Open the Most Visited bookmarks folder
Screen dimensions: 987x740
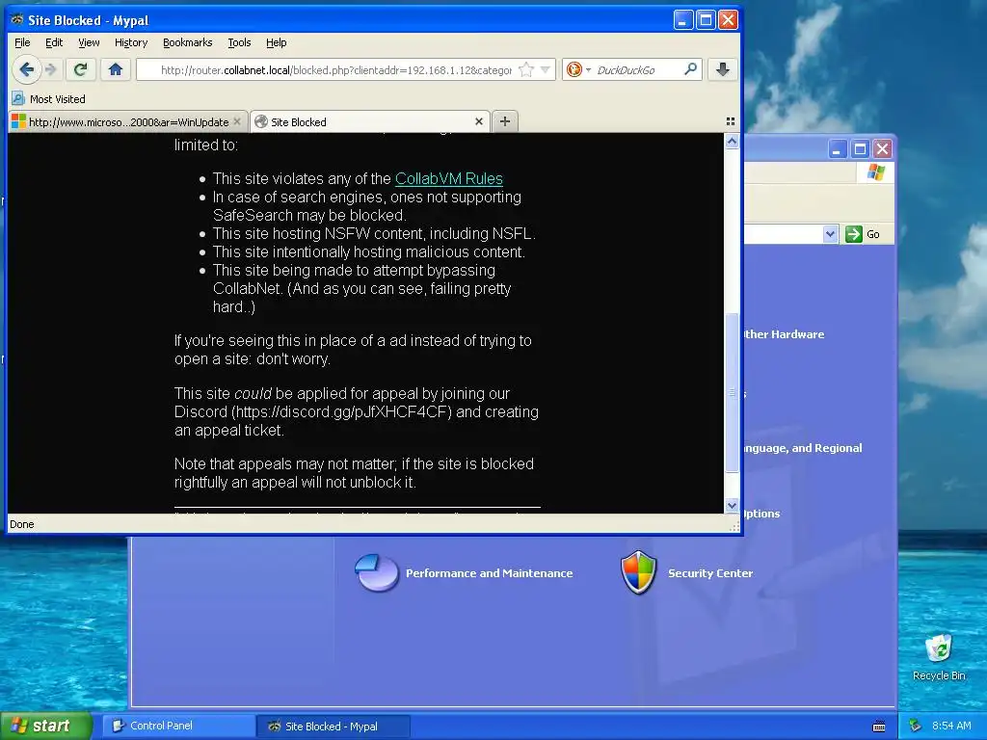49,99
